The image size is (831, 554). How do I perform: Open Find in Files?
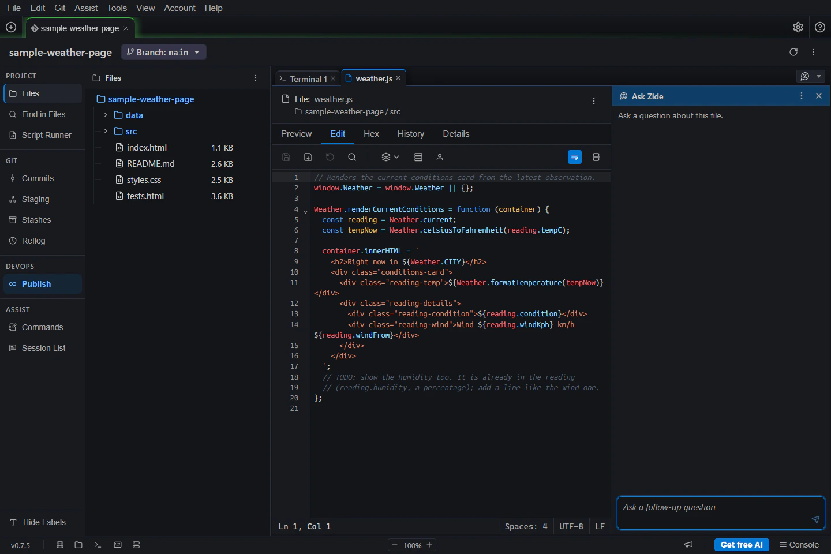pyautogui.click(x=43, y=114)
